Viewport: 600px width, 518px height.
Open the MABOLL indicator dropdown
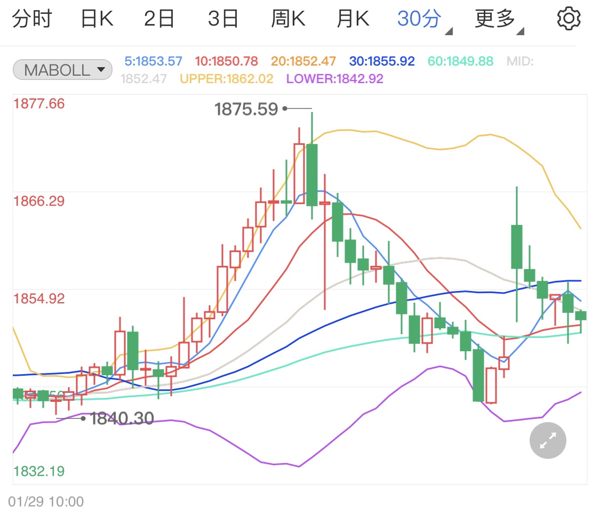[x=63, y=70]
